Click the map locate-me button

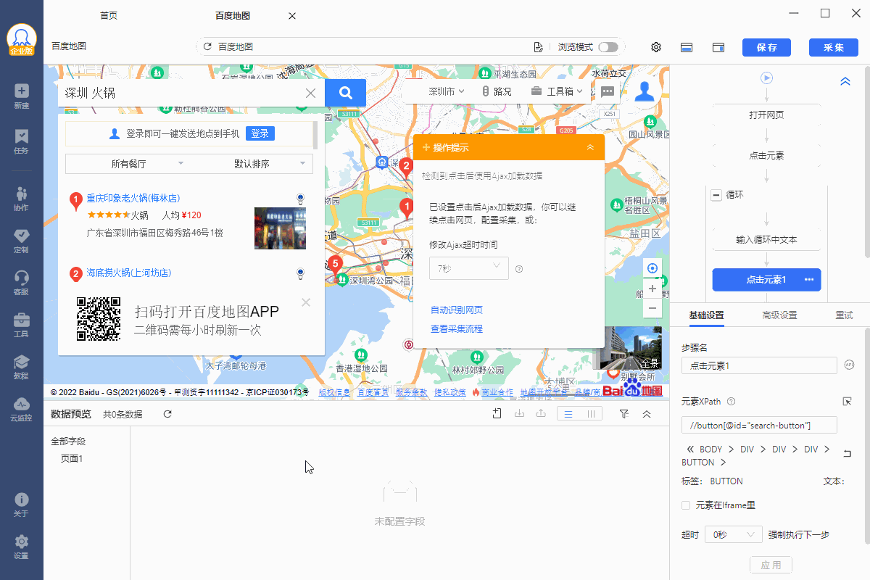652,268
